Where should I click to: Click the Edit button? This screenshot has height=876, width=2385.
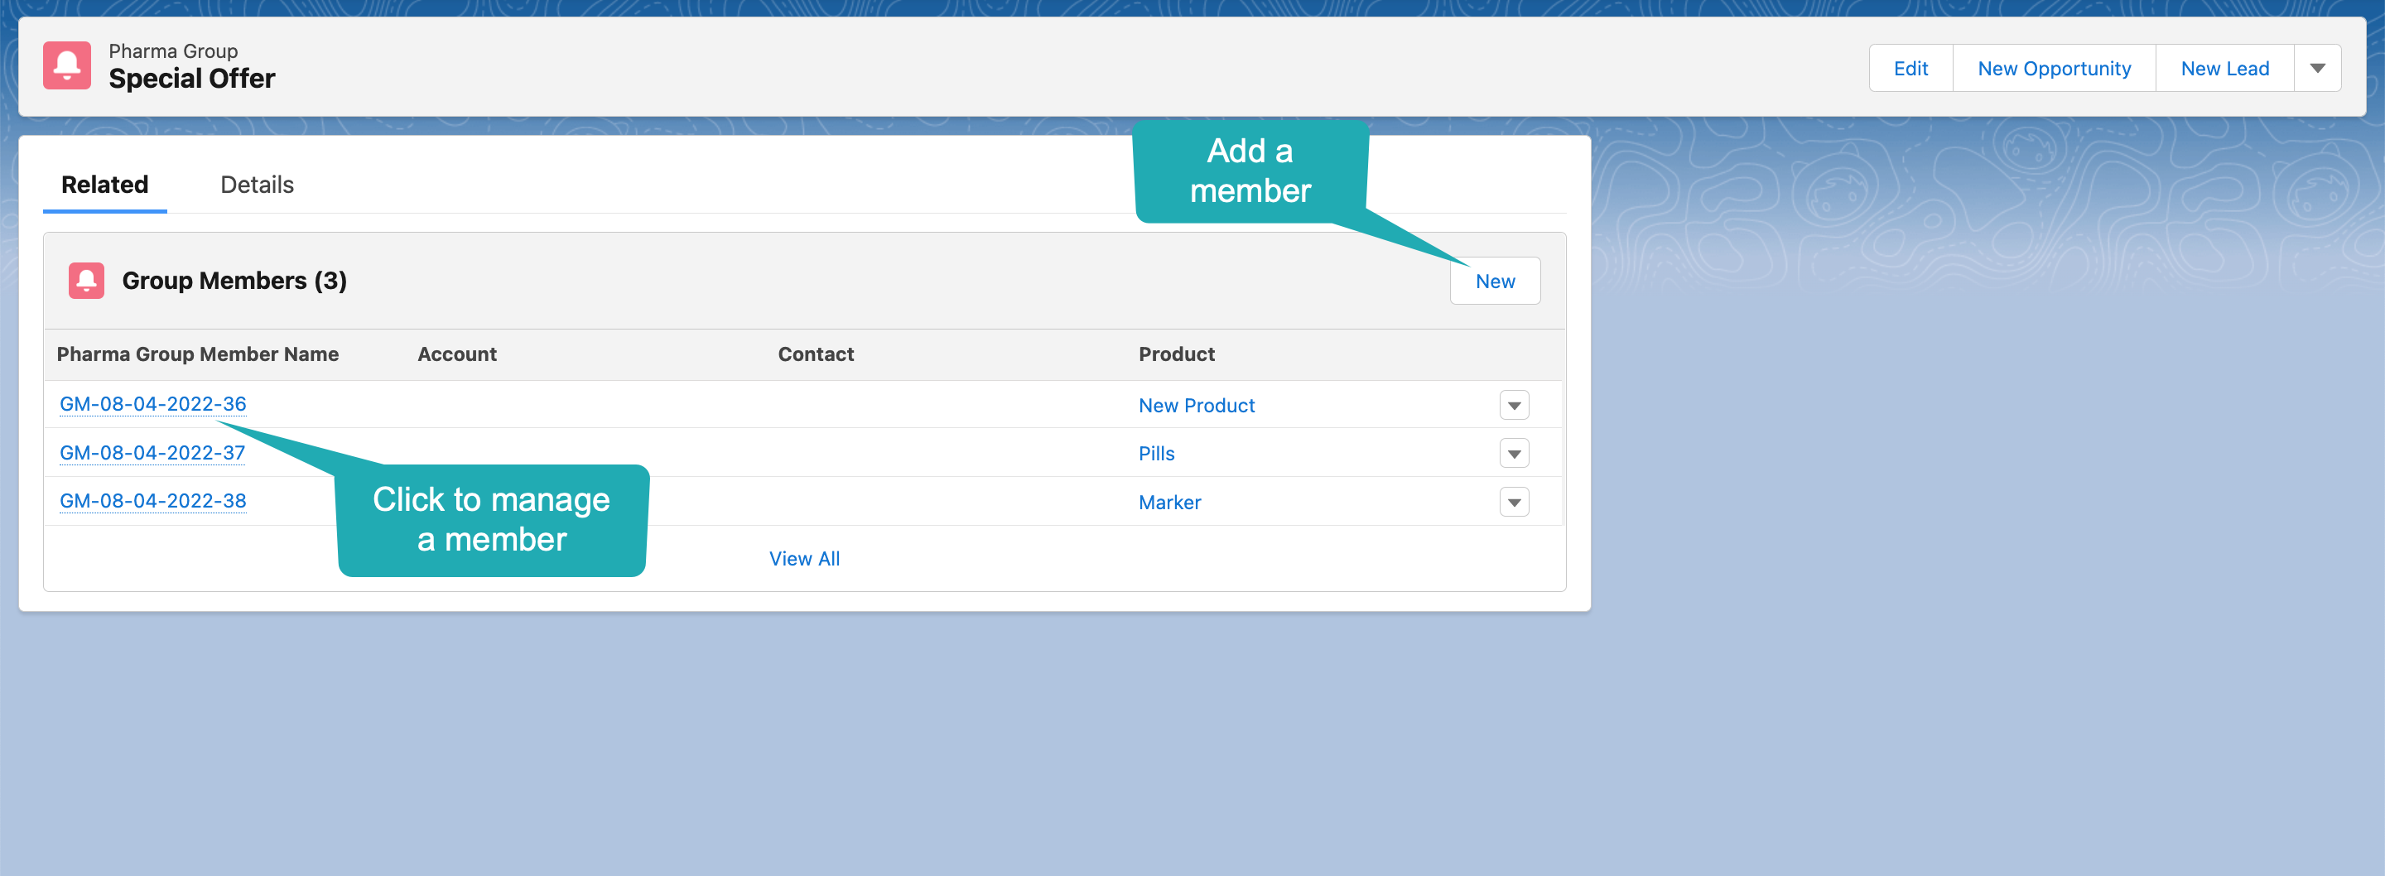[x=1910, y=68]
